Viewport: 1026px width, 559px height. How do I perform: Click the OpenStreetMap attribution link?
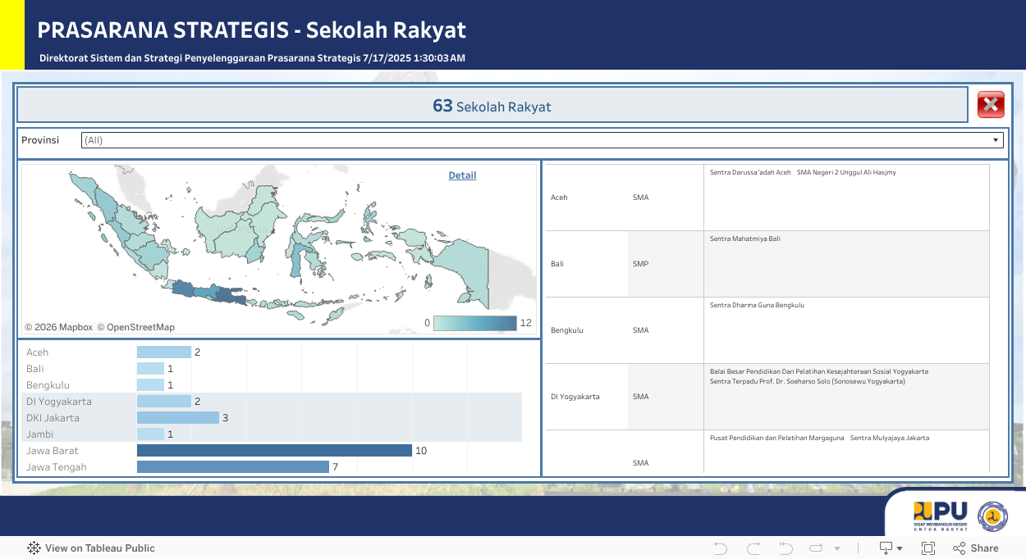coord(136,327)
